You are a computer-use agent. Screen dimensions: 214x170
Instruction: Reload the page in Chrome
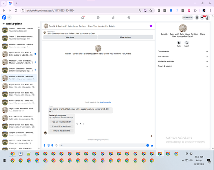[16, 10]
